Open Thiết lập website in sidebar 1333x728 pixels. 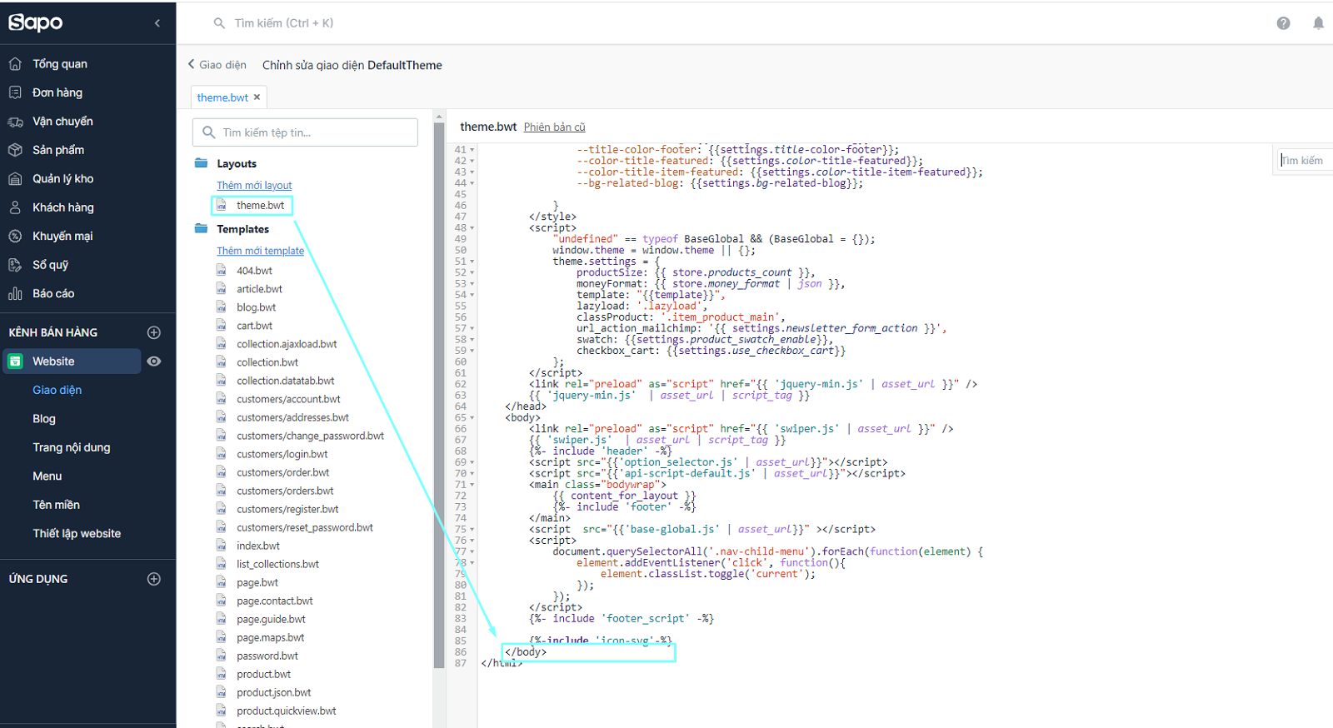[x=77, y=533]
